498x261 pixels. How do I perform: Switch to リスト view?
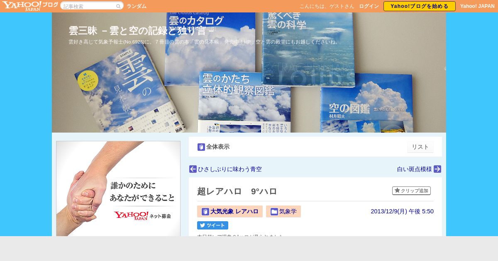420,147
